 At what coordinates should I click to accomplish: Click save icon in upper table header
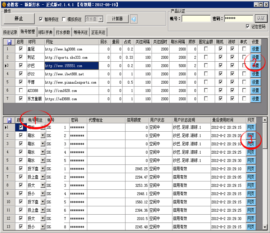[x=9, y=42]
